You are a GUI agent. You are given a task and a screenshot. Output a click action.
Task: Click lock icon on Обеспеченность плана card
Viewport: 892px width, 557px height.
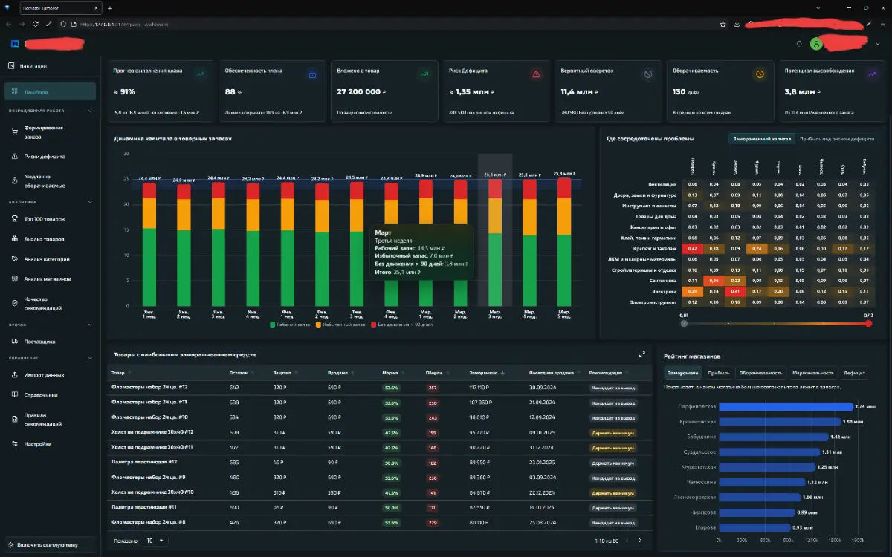[x=312, y=74]
